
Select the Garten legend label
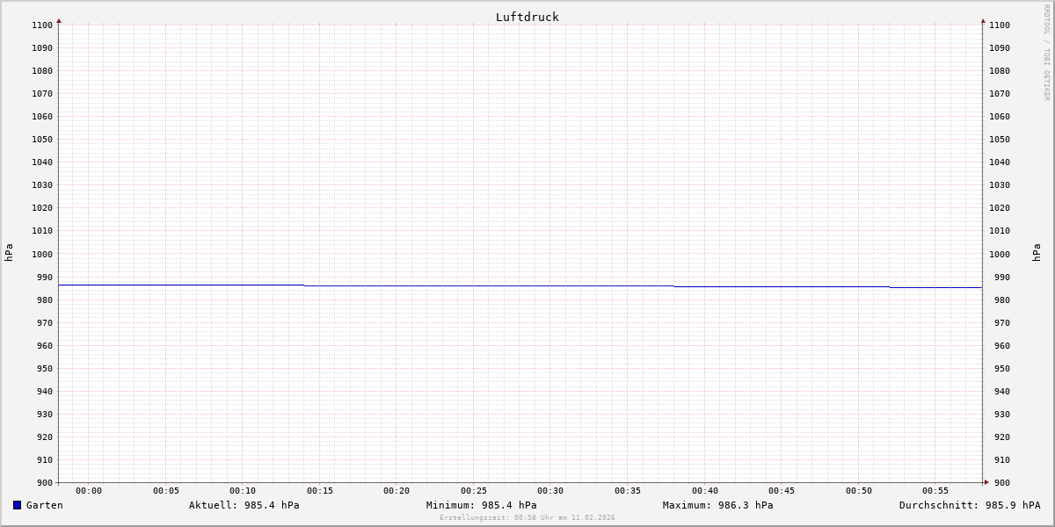44,505
